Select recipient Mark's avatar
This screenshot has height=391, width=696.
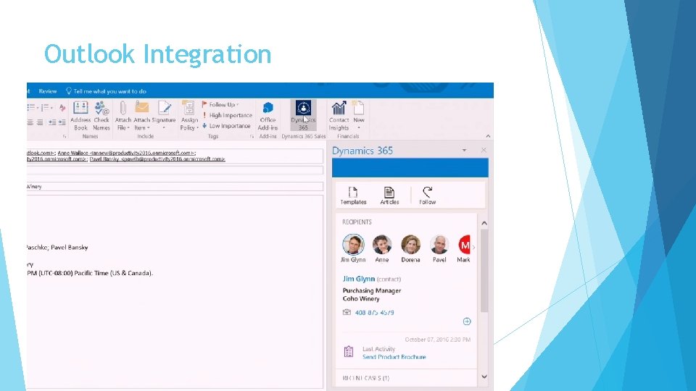point(464,245)
